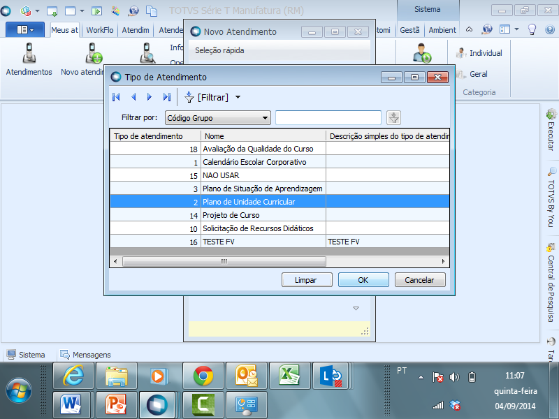The height and width of the screenshot is (419, 559).
Task: Click user with green arrow ribbon icon
Action: coord(422,53)
